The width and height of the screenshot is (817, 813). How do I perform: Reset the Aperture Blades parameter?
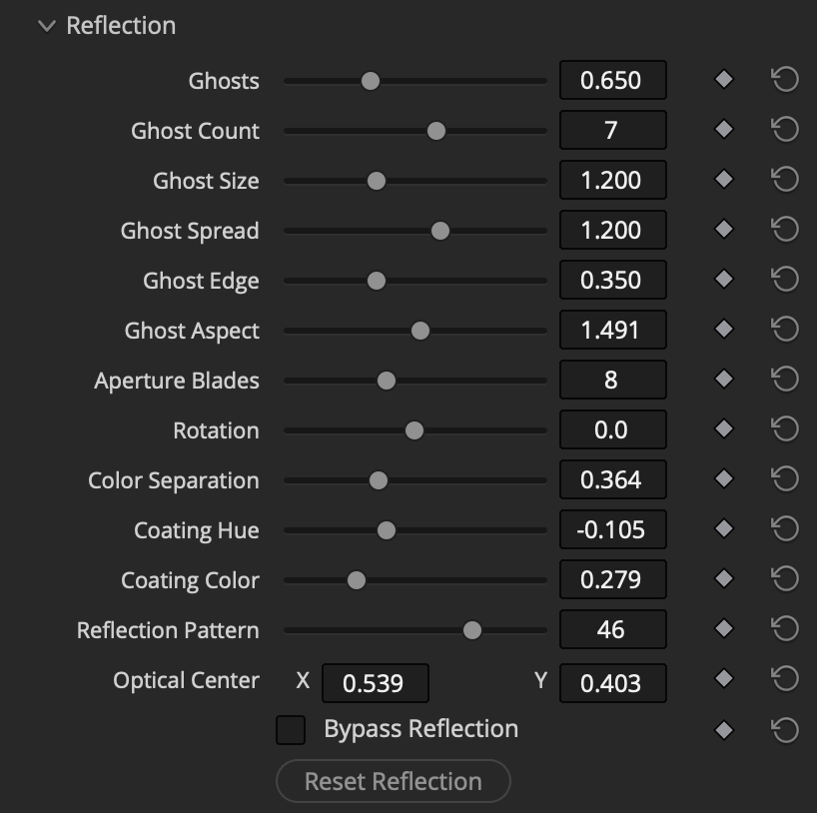point(785,380)
